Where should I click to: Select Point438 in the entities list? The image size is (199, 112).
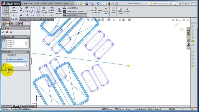click(x=11, y=41)
